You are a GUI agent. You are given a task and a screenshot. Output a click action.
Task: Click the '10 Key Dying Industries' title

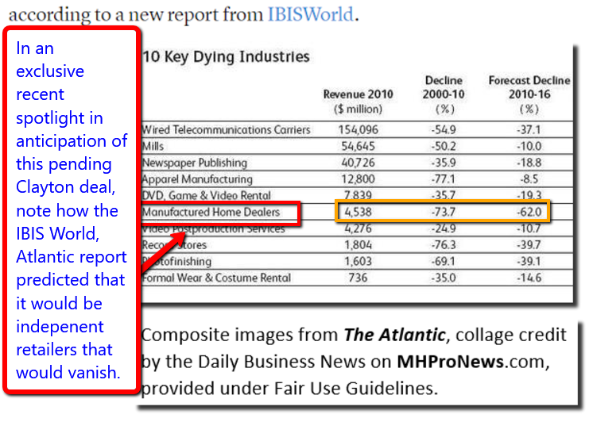click(x=226, y=56)
